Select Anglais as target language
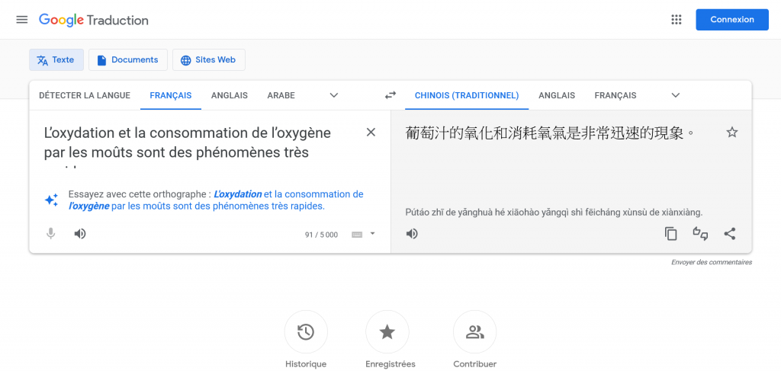Screen dimensions: 781x371 click(x=557, y=95)
